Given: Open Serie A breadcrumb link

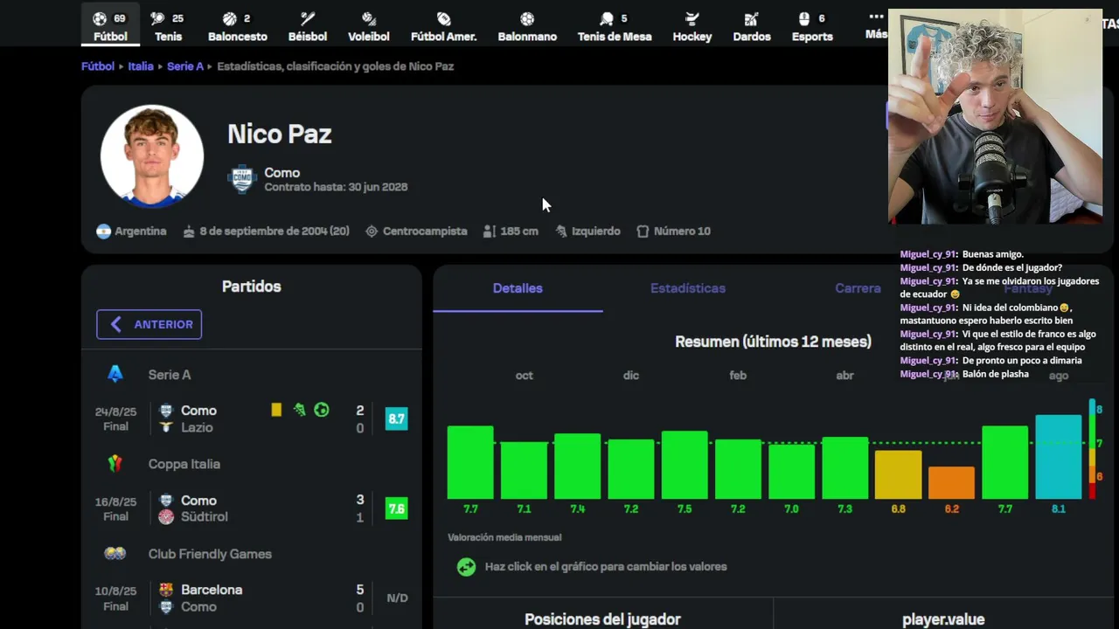Looking at the screenshot, I should point(185,66).
